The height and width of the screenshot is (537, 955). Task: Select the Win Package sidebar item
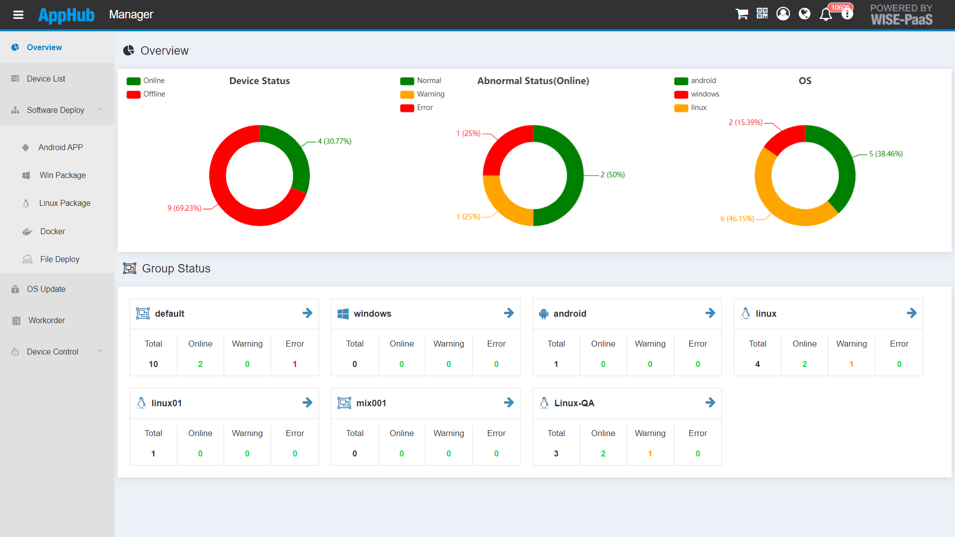[x=62, y=175]
